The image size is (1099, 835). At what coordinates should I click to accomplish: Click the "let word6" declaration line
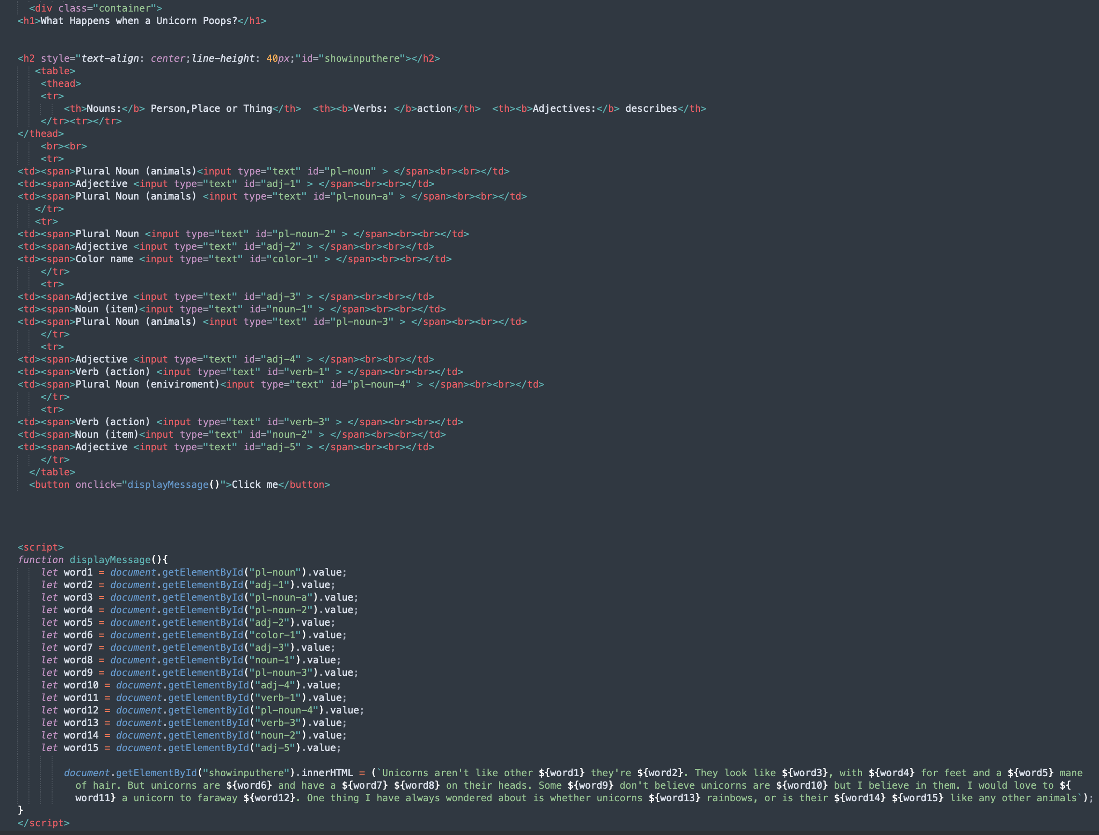point(194,635)
